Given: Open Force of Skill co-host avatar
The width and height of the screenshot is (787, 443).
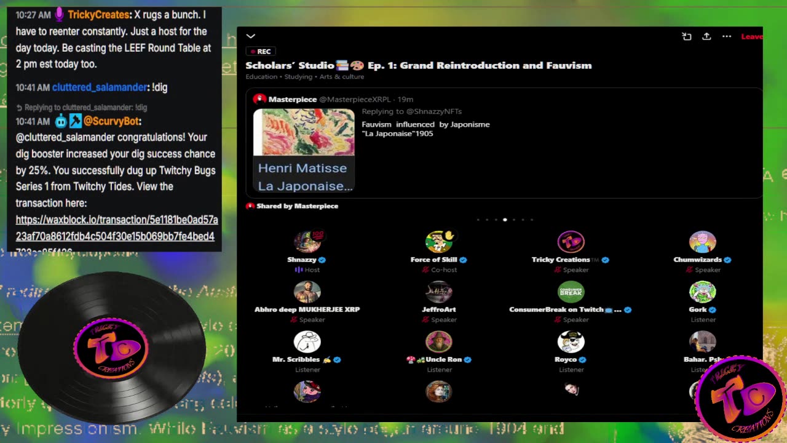Looking at the screenshot, I should click(439, 242).
